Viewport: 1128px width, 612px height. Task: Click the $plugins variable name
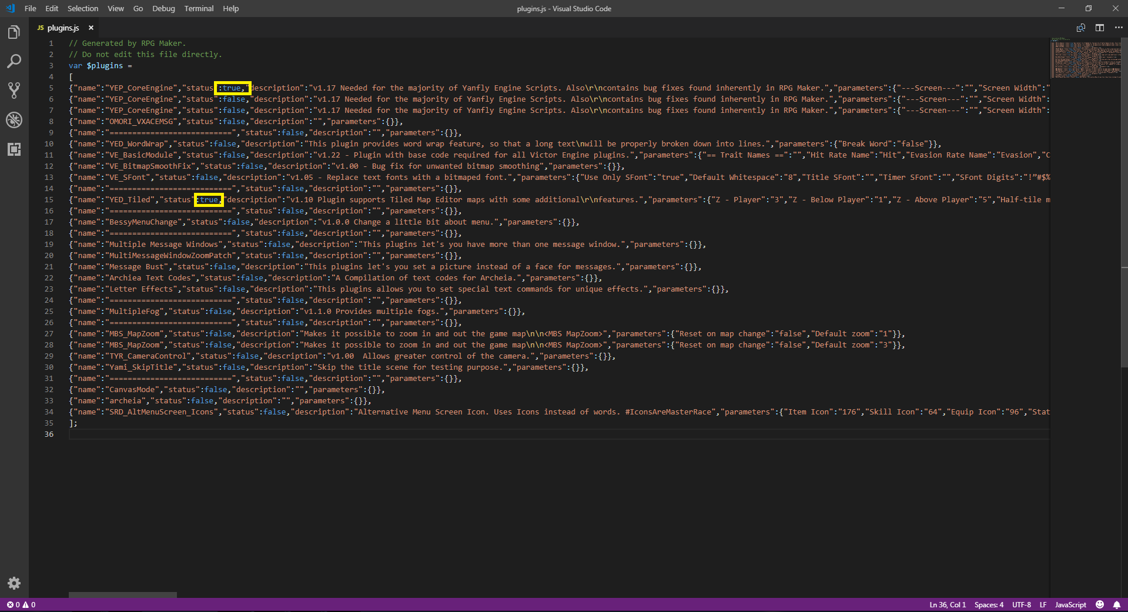point(105,66)
